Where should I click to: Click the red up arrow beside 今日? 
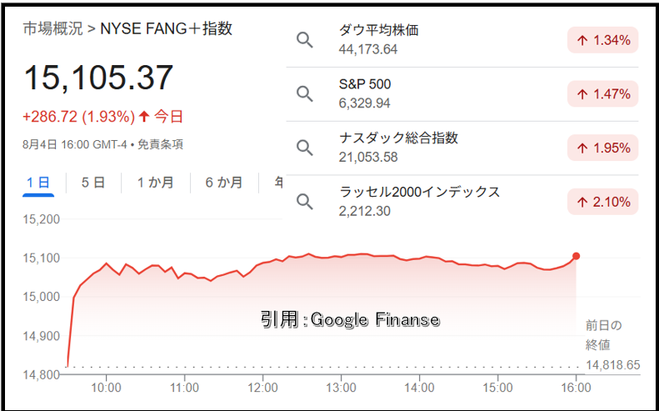pos(144,117)
